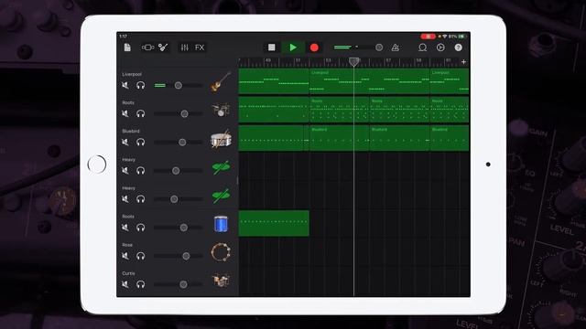Image resolution: width=586 pixels, height=329 pixels.
Task: Solo the Bluebird track
Action: click(x=140, y=143)
